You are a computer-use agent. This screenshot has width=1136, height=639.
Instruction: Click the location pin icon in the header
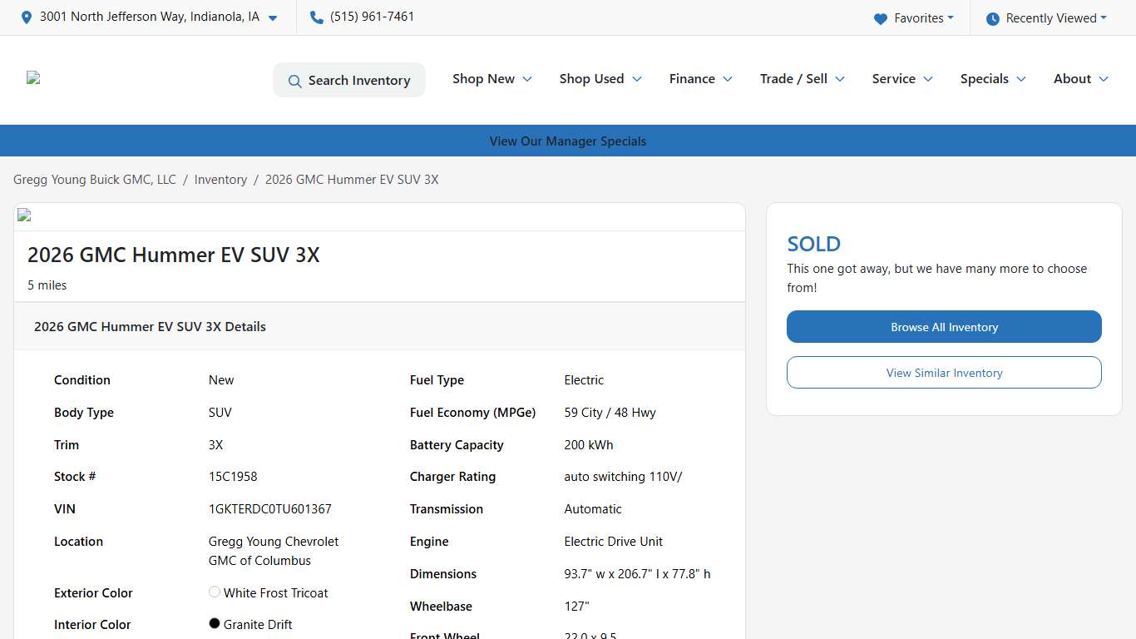tap(26, 17)
